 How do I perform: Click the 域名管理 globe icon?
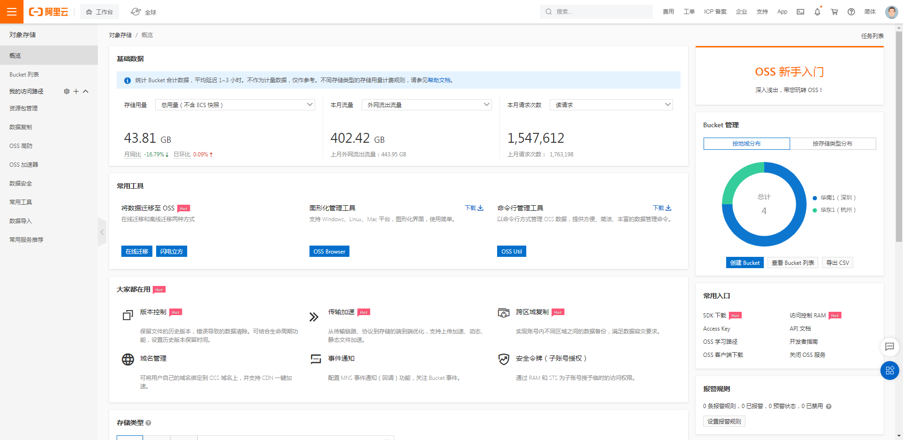click(x=128, y=359)
